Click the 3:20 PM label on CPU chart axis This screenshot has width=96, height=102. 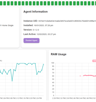click(32, 98)
